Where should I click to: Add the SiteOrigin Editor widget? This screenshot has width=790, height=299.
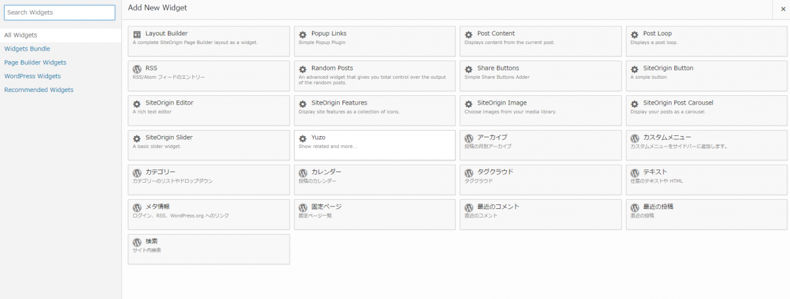(x=209, y=110)
